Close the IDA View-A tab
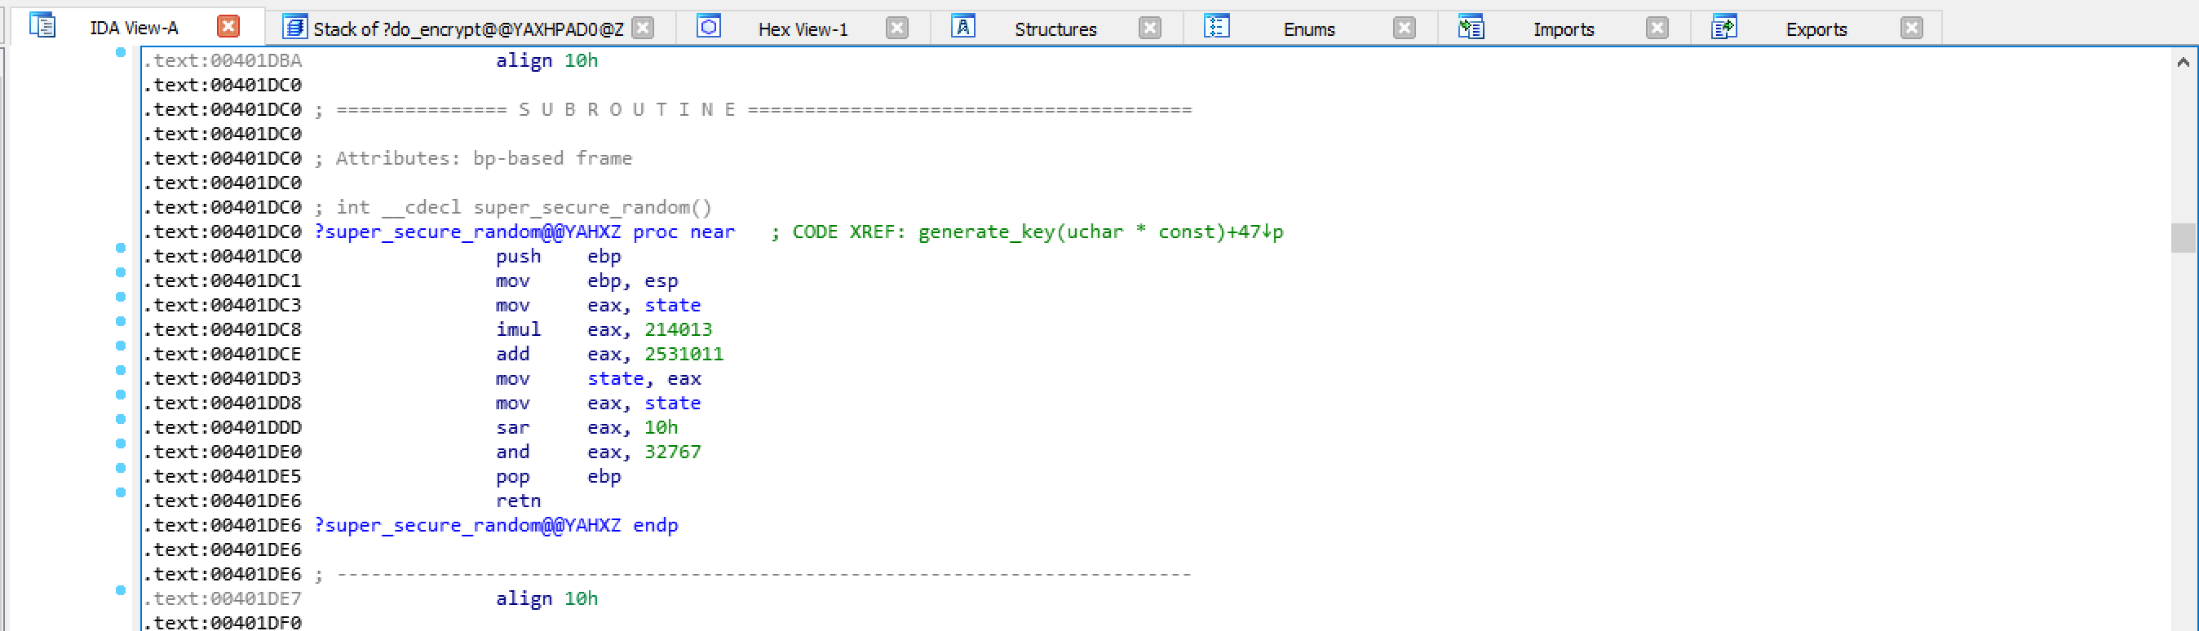2199x631 pixels. click(228, 26)
